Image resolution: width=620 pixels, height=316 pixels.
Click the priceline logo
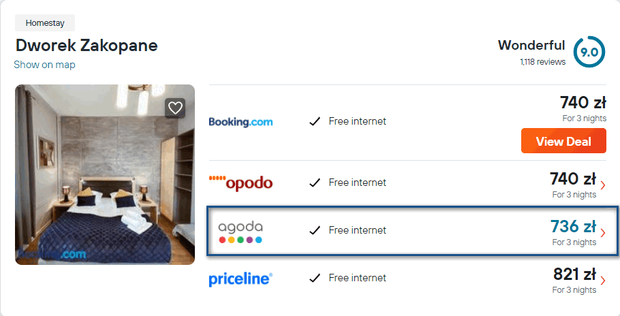tap(241, 279)
